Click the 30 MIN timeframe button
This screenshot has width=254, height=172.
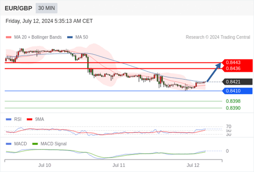tap(46, 8)
